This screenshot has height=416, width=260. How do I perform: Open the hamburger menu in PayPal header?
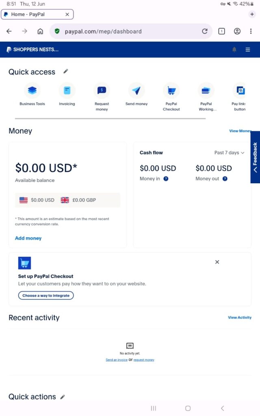248,50
